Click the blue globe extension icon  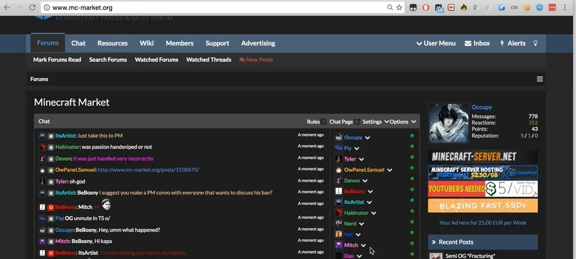coord(539,7)
